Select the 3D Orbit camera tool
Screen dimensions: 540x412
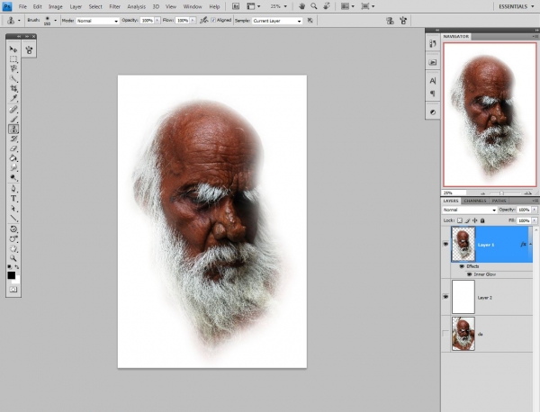tap(13, 239)
